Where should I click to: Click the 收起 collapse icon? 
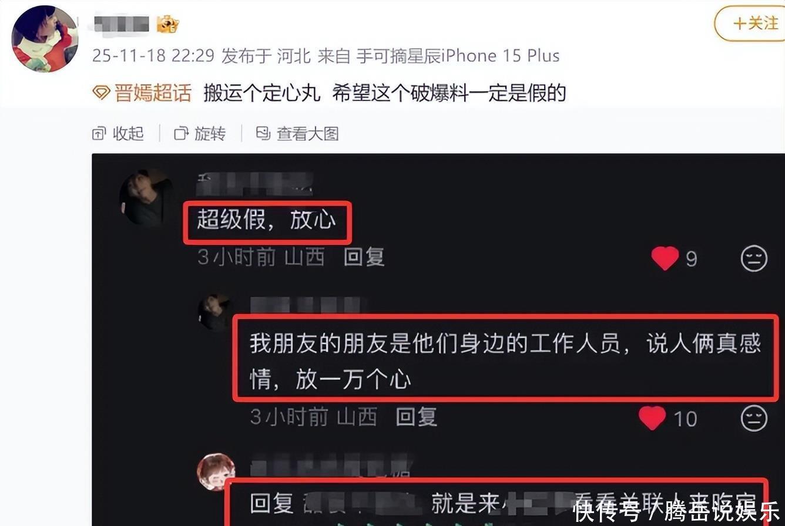coord(99,133)
